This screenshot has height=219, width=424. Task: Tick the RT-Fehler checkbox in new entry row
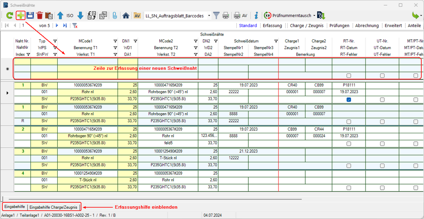pos(349,75)
